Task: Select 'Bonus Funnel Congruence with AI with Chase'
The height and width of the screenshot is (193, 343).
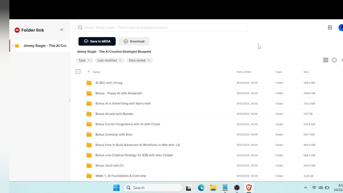Action: (128, 124)
